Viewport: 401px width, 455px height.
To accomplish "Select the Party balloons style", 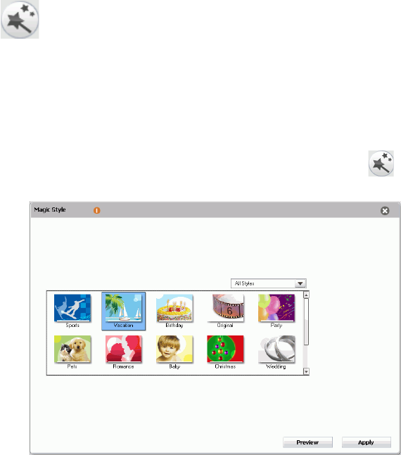I will pyautogui.click(x=276, y=311).
